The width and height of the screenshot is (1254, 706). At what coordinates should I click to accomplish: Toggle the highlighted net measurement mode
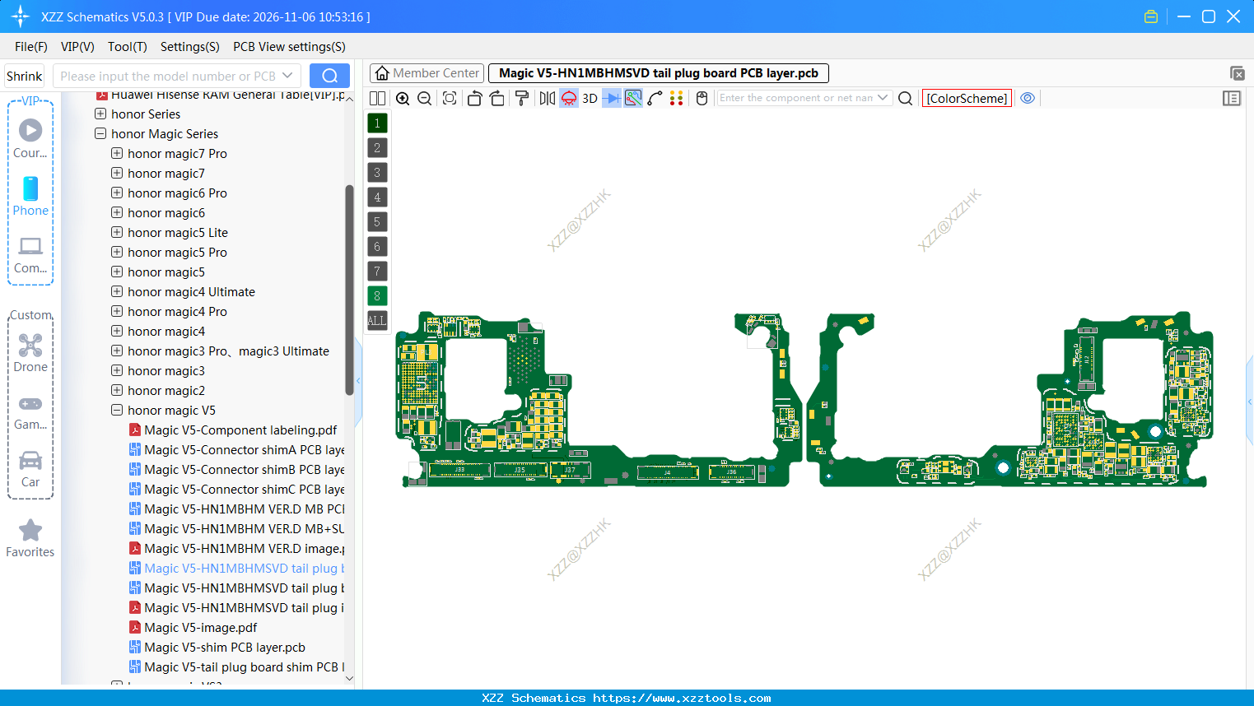click(x=632, y=98)
